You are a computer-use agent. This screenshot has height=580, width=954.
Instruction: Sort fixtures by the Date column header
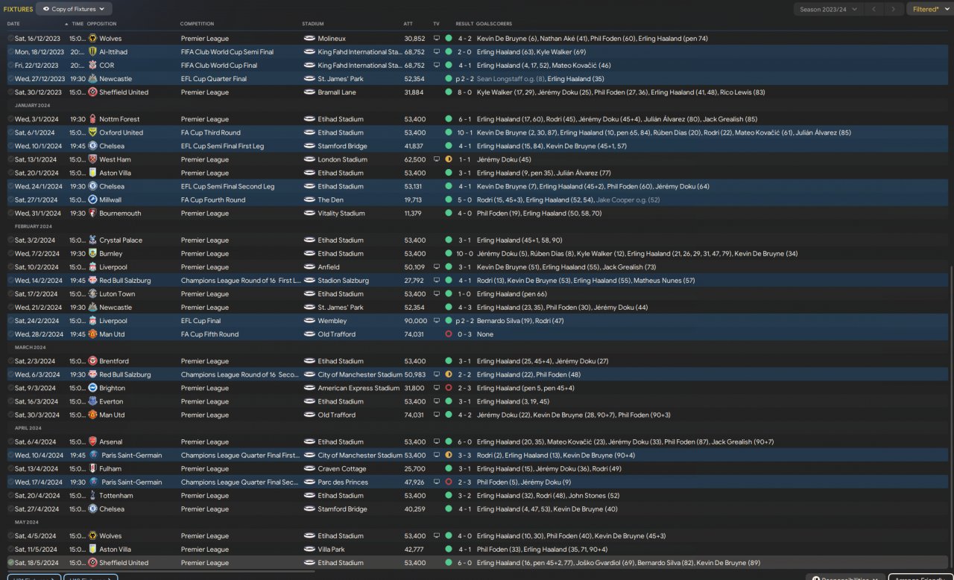click(13, 24)
